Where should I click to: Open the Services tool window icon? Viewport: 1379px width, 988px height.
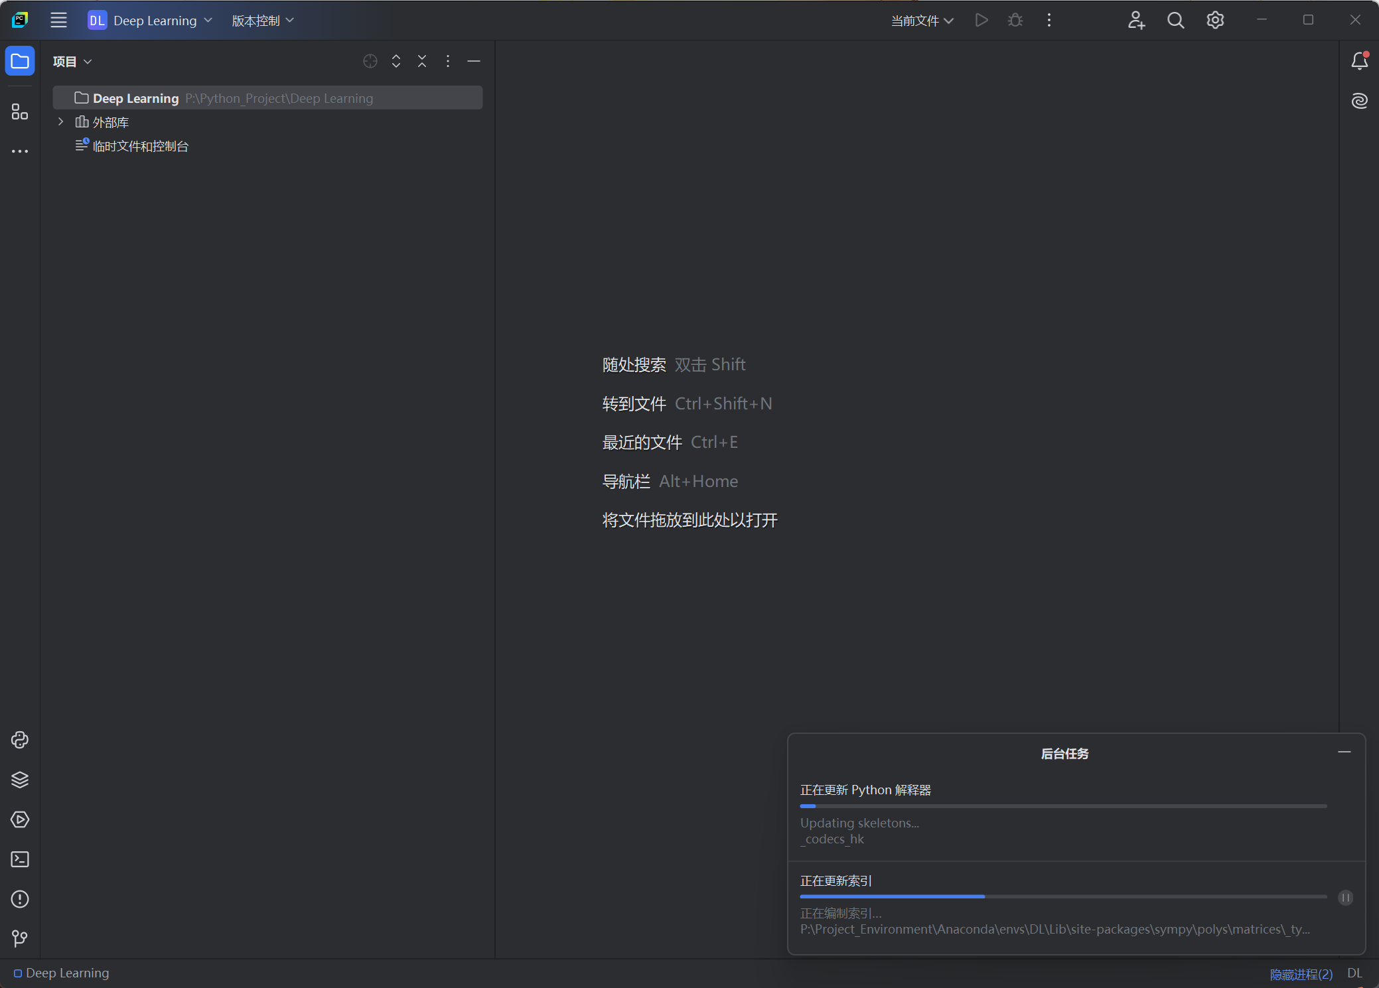point(20,819)
